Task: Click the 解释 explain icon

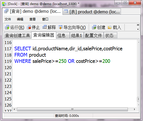Action: point(45,27)
